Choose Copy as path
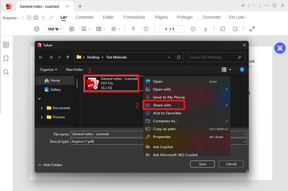 click(x=186, y=129)
